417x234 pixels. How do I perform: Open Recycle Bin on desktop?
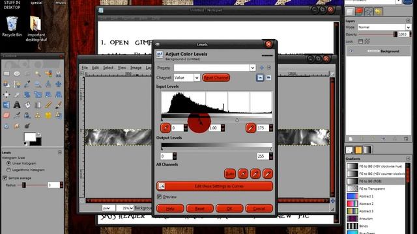coord(12,26)
